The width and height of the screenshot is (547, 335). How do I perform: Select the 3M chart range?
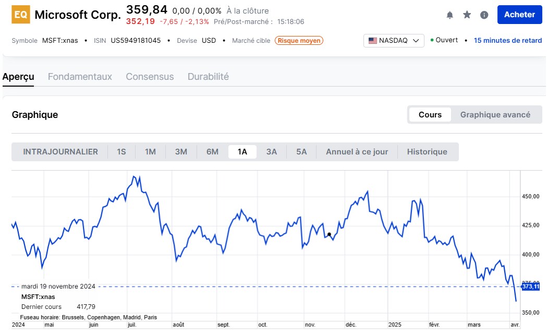181,152
